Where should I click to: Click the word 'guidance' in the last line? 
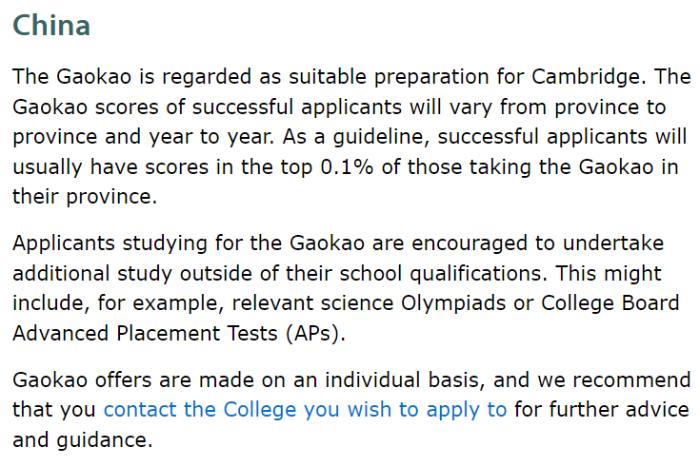pyautogui.click(x=105, y=439)
